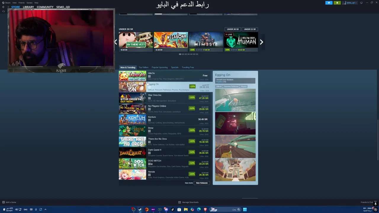The width and height of the screenshot is (379, 213).
Task: Open the Egging On list row
Action: click(x=166, y=87)
